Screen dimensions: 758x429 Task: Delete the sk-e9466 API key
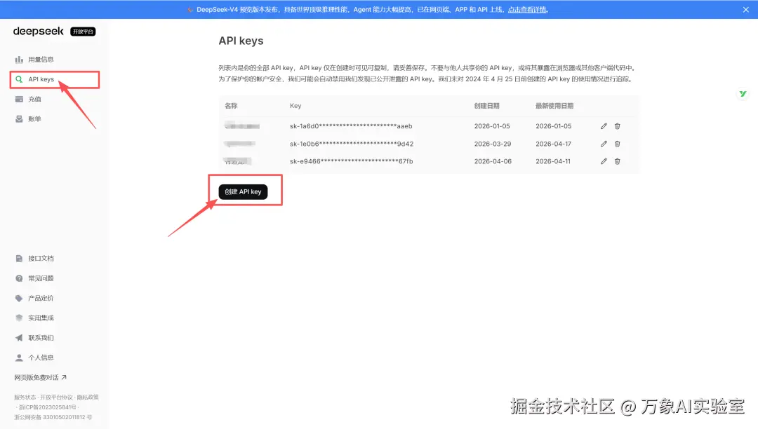(617, 161)
